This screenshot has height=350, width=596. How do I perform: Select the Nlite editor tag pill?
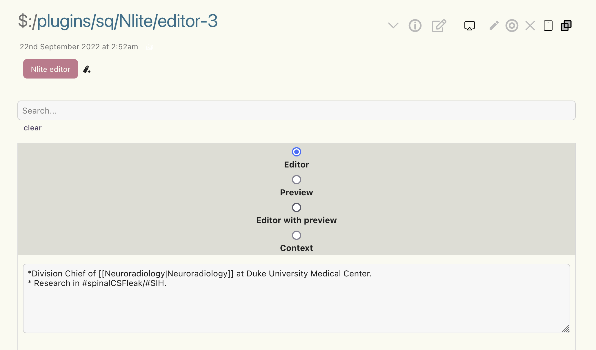50,69
